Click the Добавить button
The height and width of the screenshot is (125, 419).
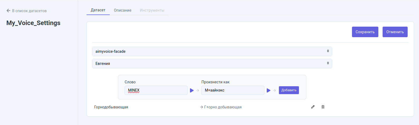[x=289, y=90]
